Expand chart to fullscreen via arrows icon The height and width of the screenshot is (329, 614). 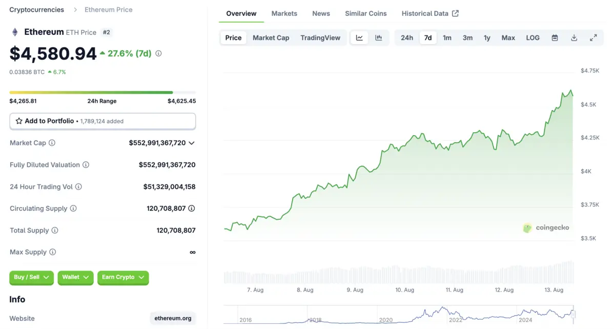tap(593, 37)
